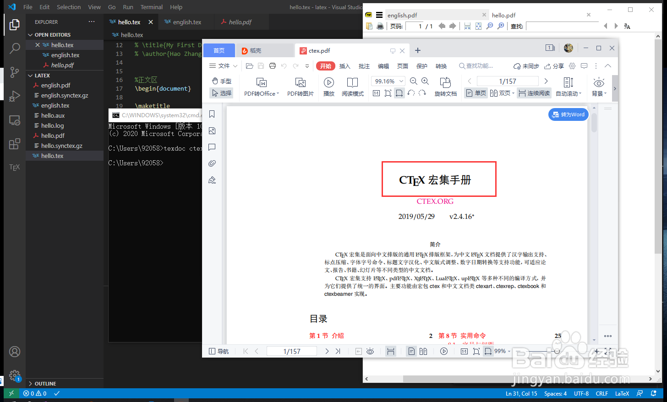This screenshot has width=667, height=402.
Task: Open the WPS File menu dropdown
Action: click(x=224, y=66)
